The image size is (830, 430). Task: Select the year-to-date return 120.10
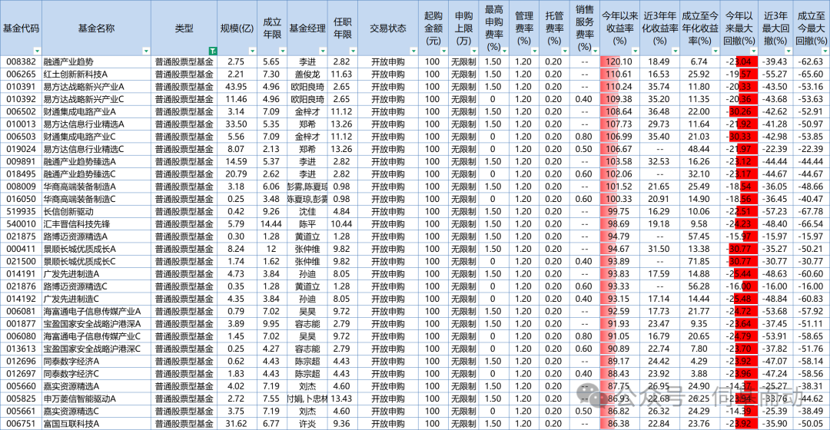(x=619, y=62)
